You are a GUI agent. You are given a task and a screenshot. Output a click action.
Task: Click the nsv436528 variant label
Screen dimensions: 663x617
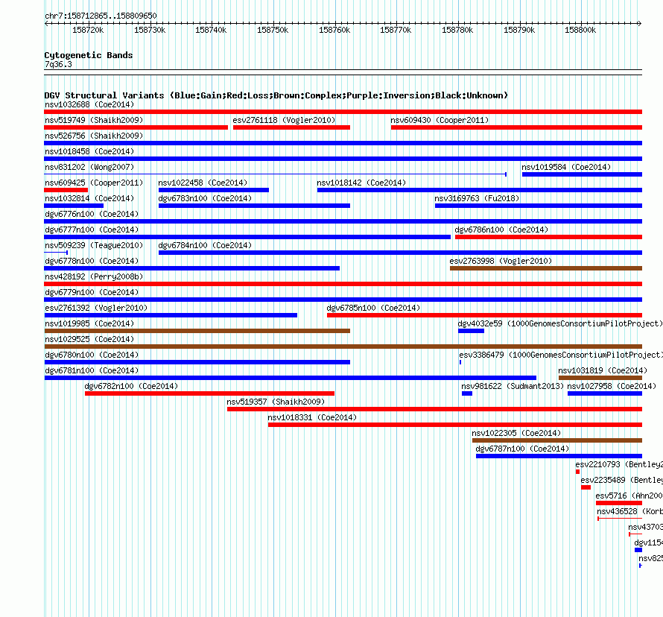[x=629, y=511]
